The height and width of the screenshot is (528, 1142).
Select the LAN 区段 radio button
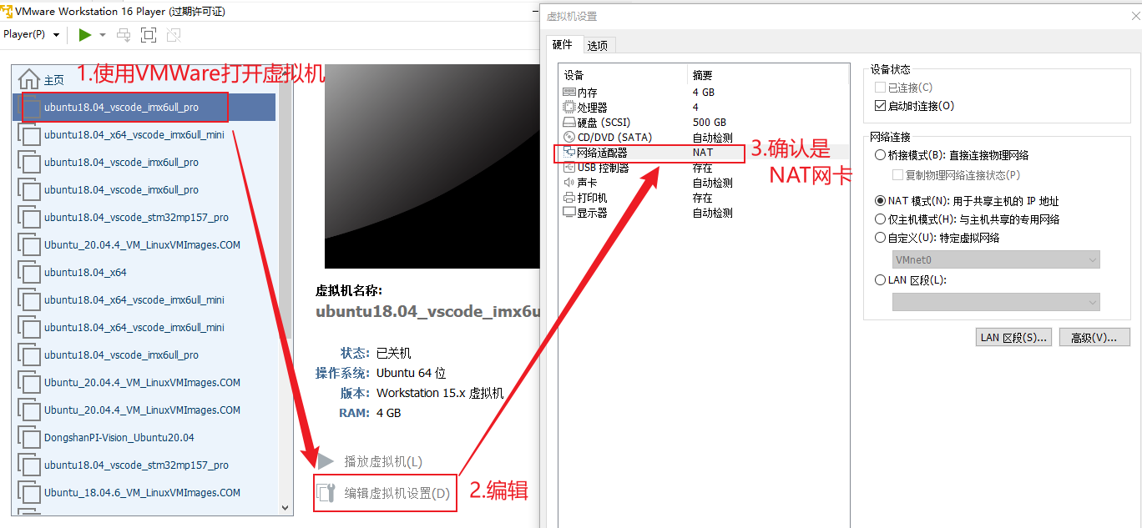pos(880,280)
